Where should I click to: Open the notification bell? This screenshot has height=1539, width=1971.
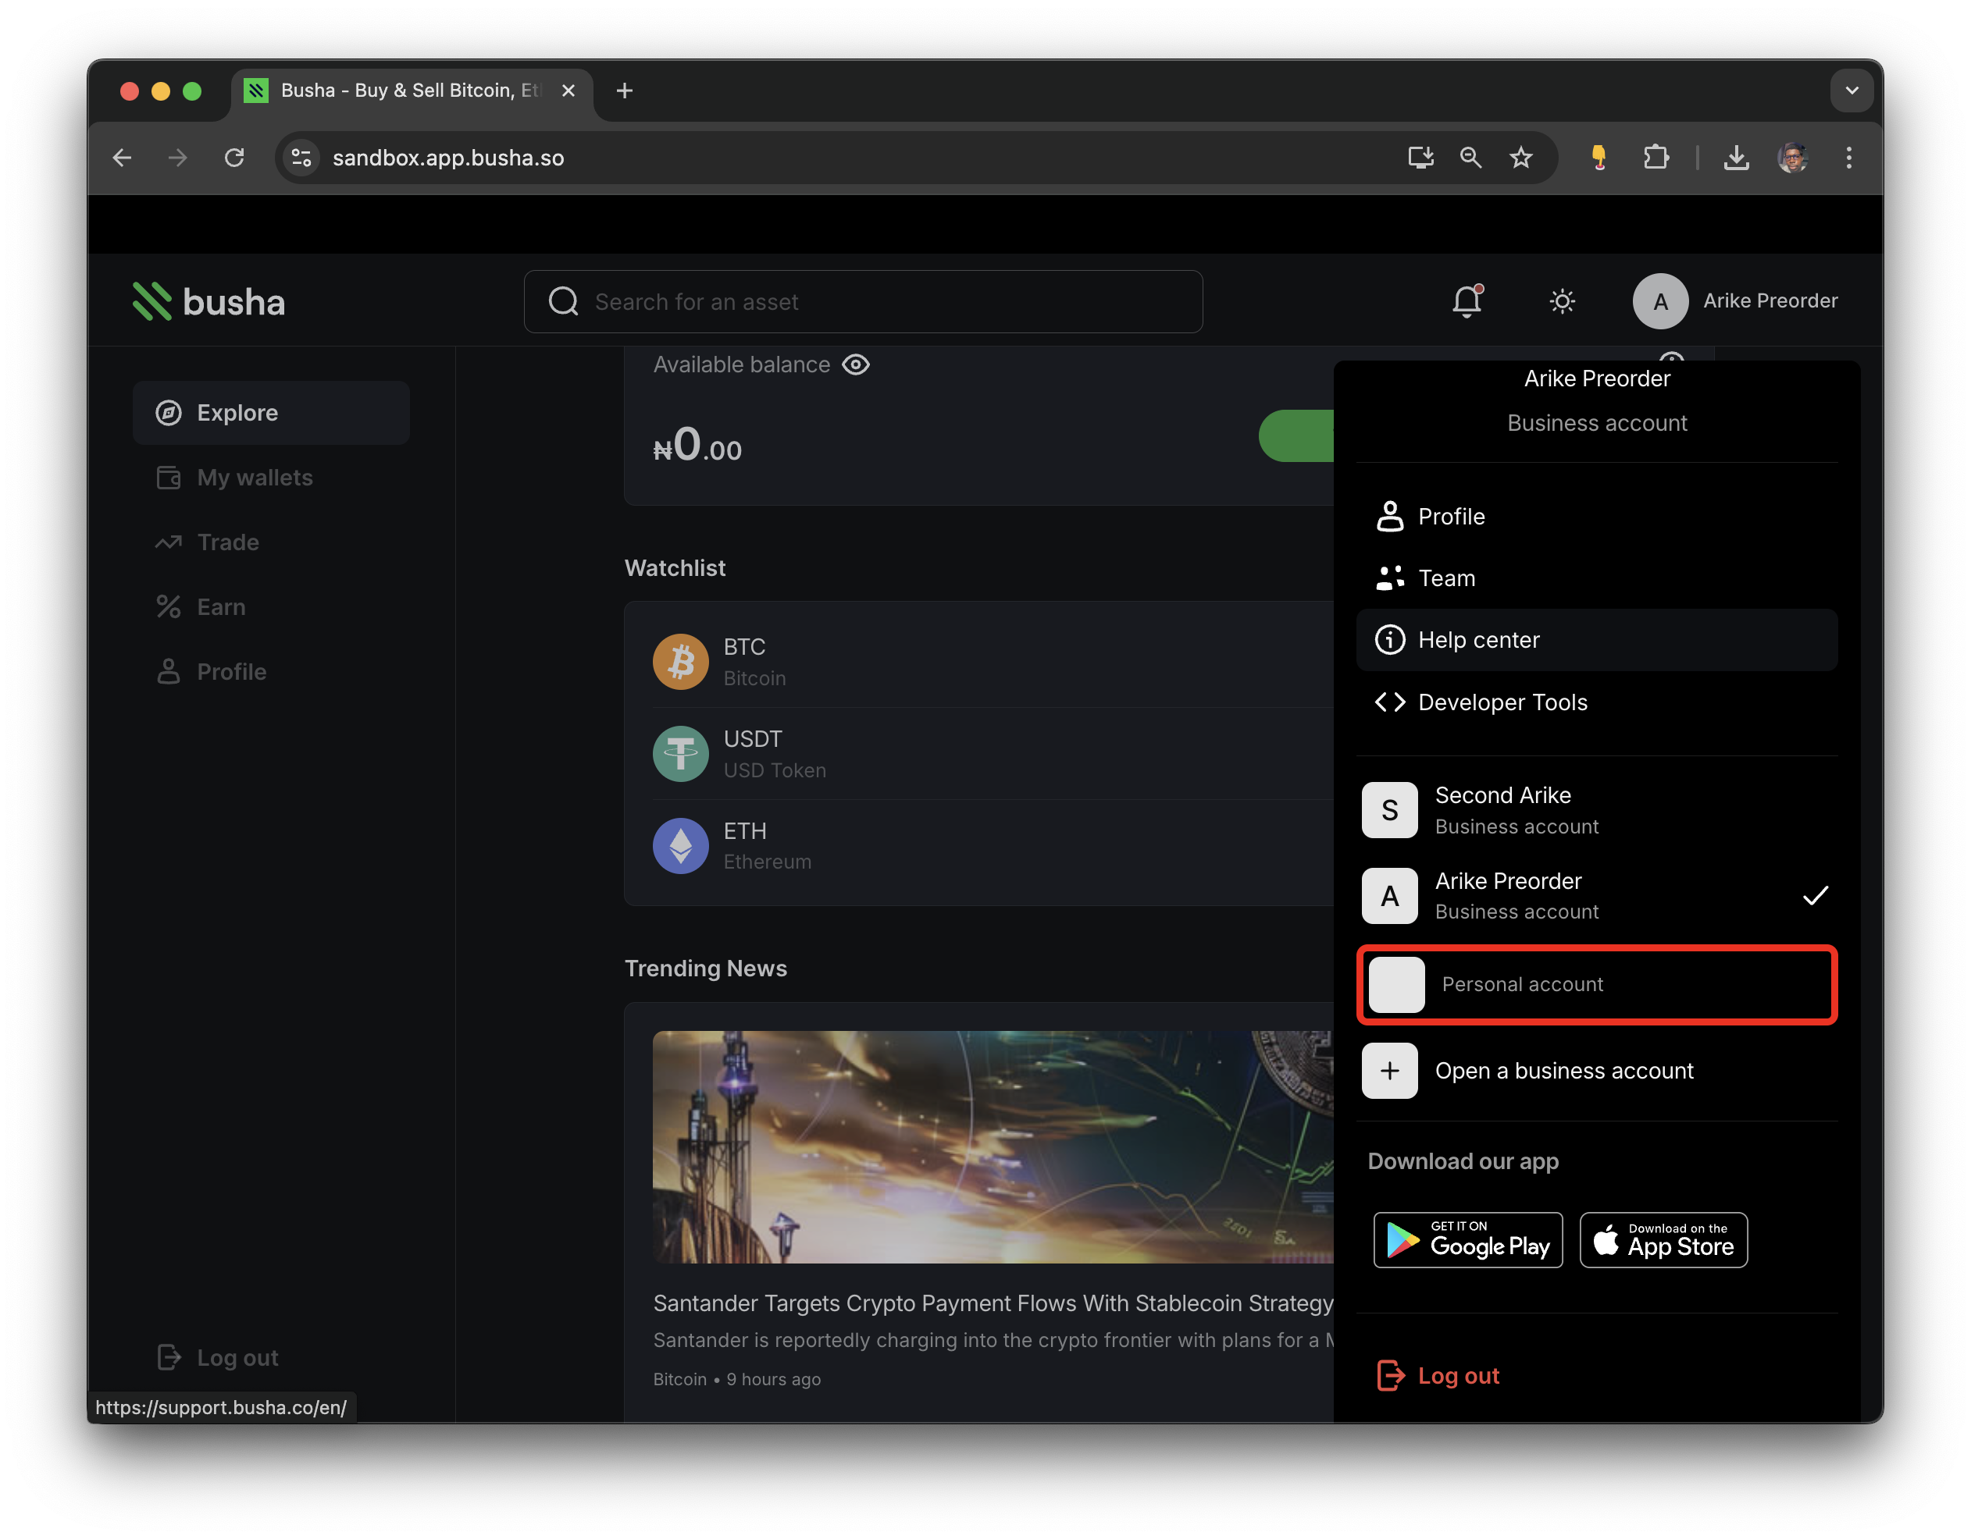(1466, 301)
